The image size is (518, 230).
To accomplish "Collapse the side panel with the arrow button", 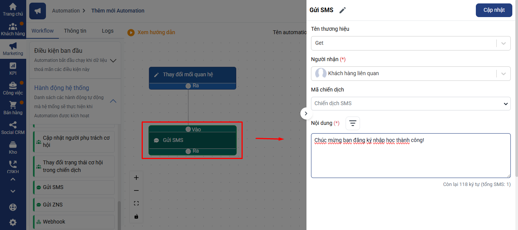I will pyautogui.click(x=306, y=113).
